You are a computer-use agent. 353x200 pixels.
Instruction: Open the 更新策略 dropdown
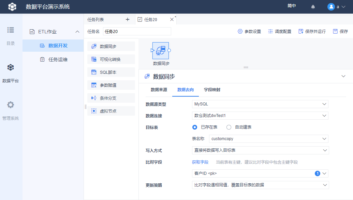260,185
